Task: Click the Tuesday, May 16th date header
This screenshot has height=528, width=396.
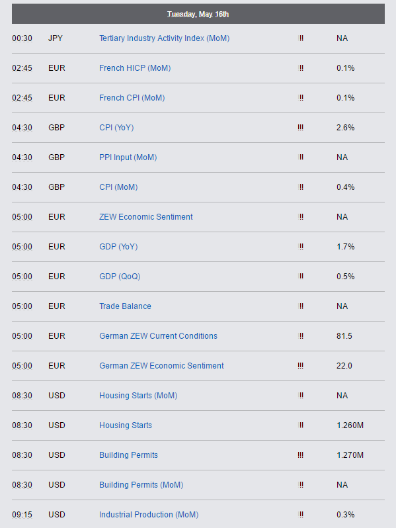Action: point(198,14)
